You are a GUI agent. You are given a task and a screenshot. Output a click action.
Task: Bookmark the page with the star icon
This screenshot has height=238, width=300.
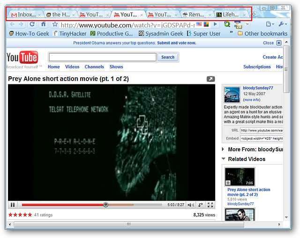(x=55, y=24)
